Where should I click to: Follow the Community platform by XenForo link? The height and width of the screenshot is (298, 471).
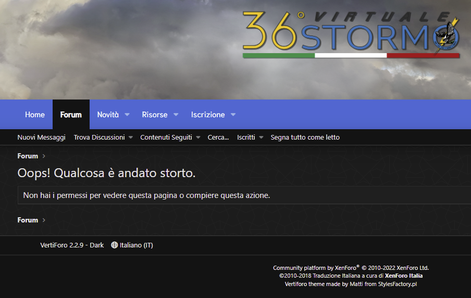tap(351, 268)
